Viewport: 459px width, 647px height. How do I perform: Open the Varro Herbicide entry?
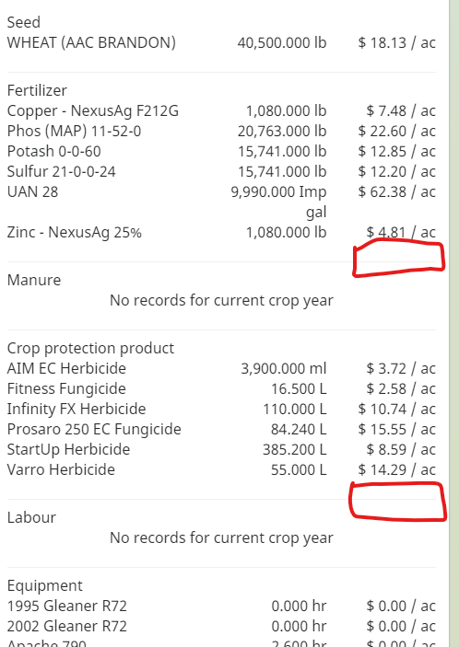221,469
